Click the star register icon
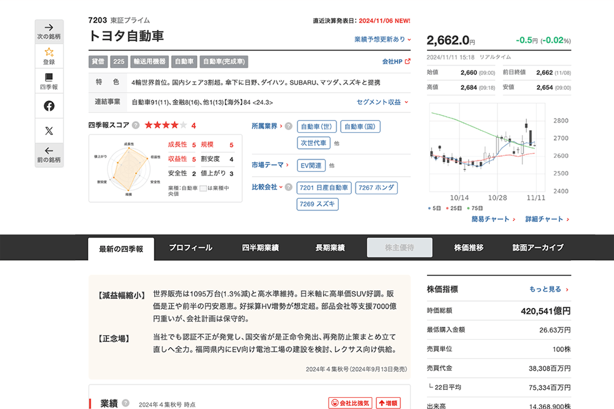 49,52
